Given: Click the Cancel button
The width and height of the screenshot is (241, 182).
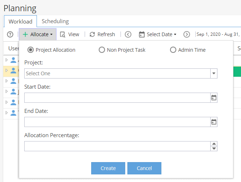Looking at the screenshot, I should pos(144,168).
